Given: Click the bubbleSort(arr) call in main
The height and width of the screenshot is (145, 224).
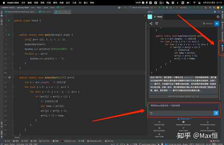Looking at the screenshot, I should 35,44.
